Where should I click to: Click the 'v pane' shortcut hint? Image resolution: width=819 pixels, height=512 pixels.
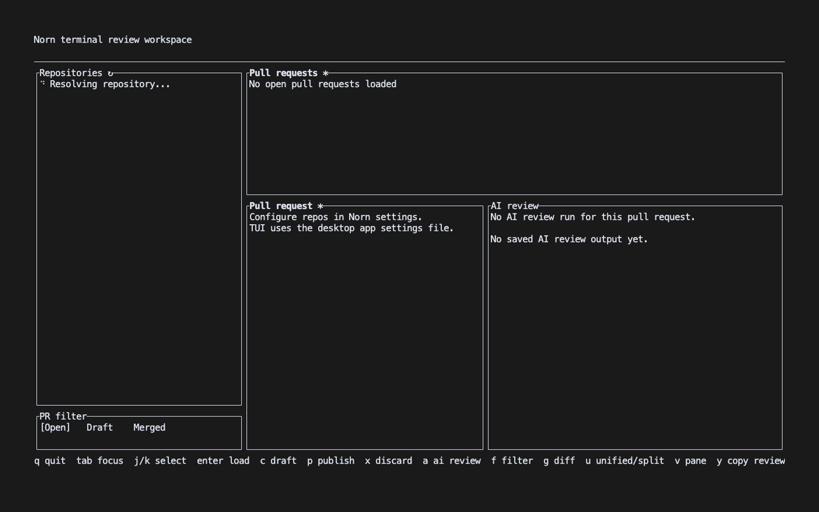(690, 461)
